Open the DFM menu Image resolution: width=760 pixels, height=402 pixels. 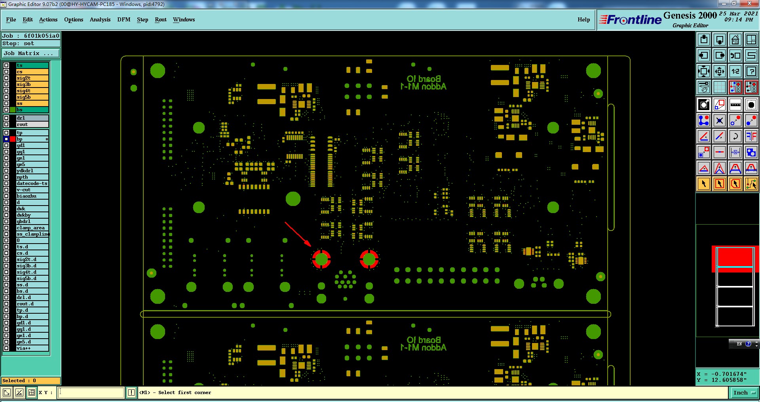tap(124, 19)
